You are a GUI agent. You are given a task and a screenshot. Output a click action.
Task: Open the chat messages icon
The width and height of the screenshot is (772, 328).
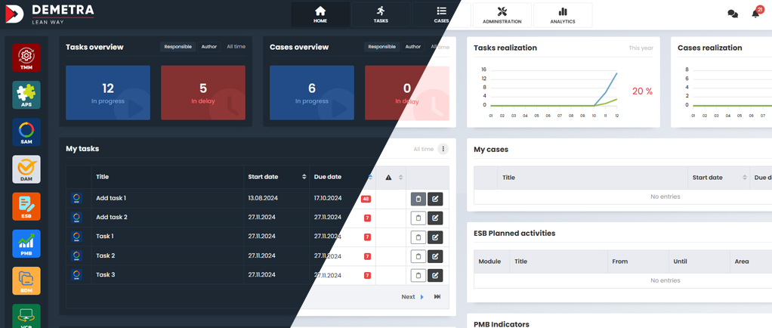point(732,14)
